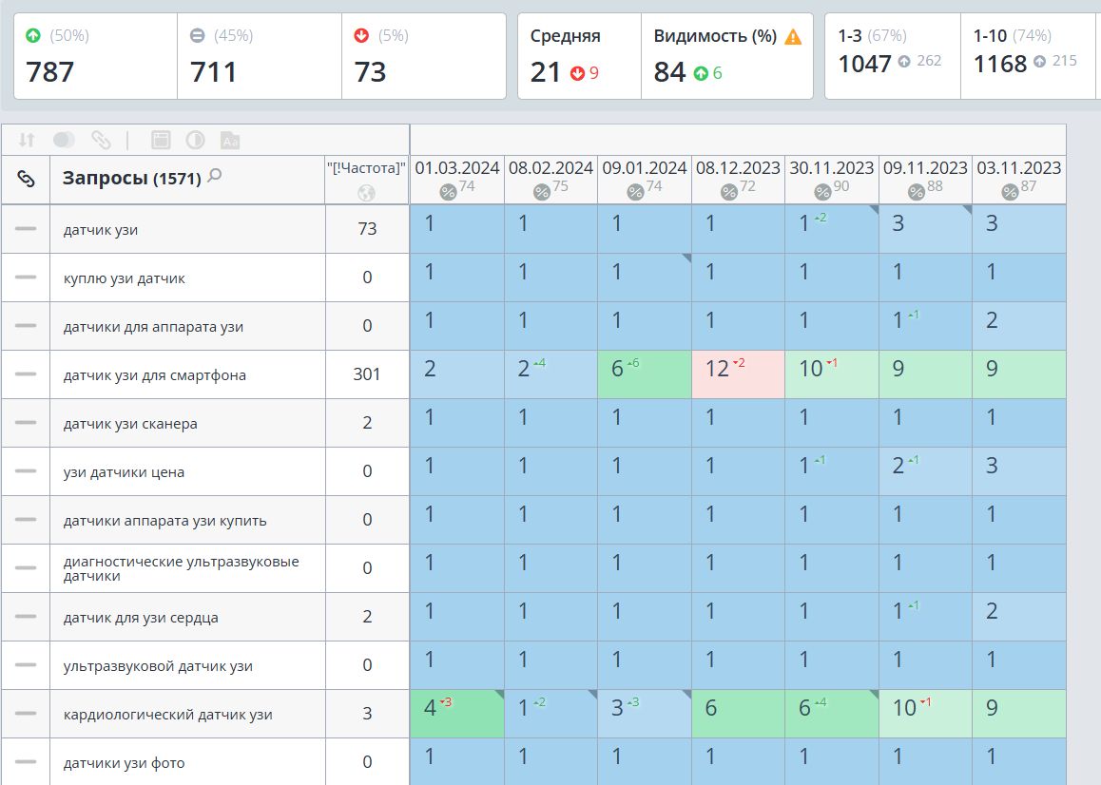The height and width of the screenshot is (785, 1101).
Task: Click the pink cell with position 12
Action: pos(738,374)
